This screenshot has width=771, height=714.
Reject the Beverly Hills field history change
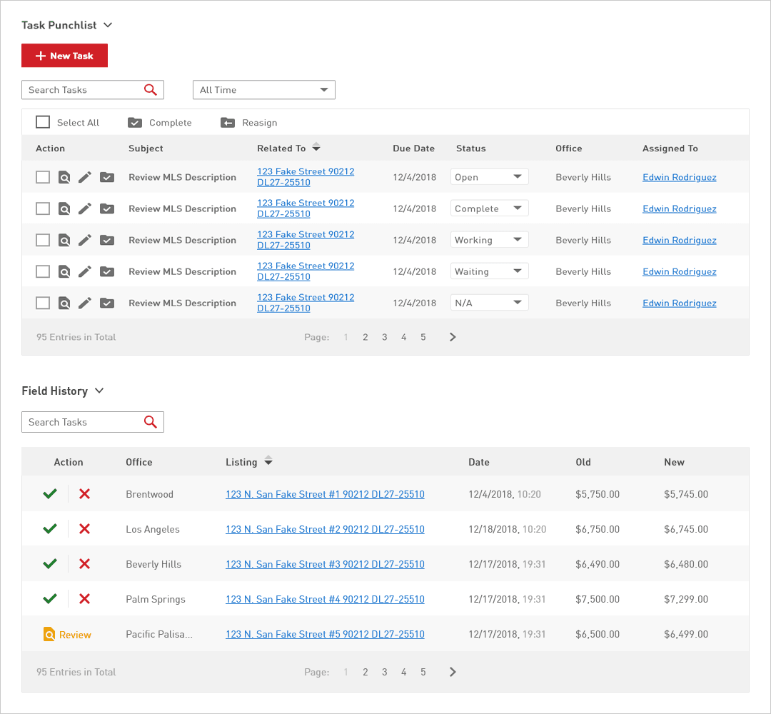84,563
